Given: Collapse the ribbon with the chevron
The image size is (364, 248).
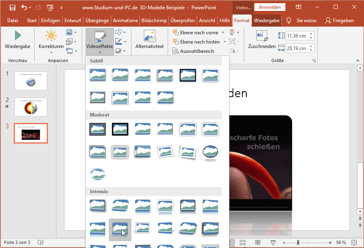Looking at the screenshot, I should 358,60.
